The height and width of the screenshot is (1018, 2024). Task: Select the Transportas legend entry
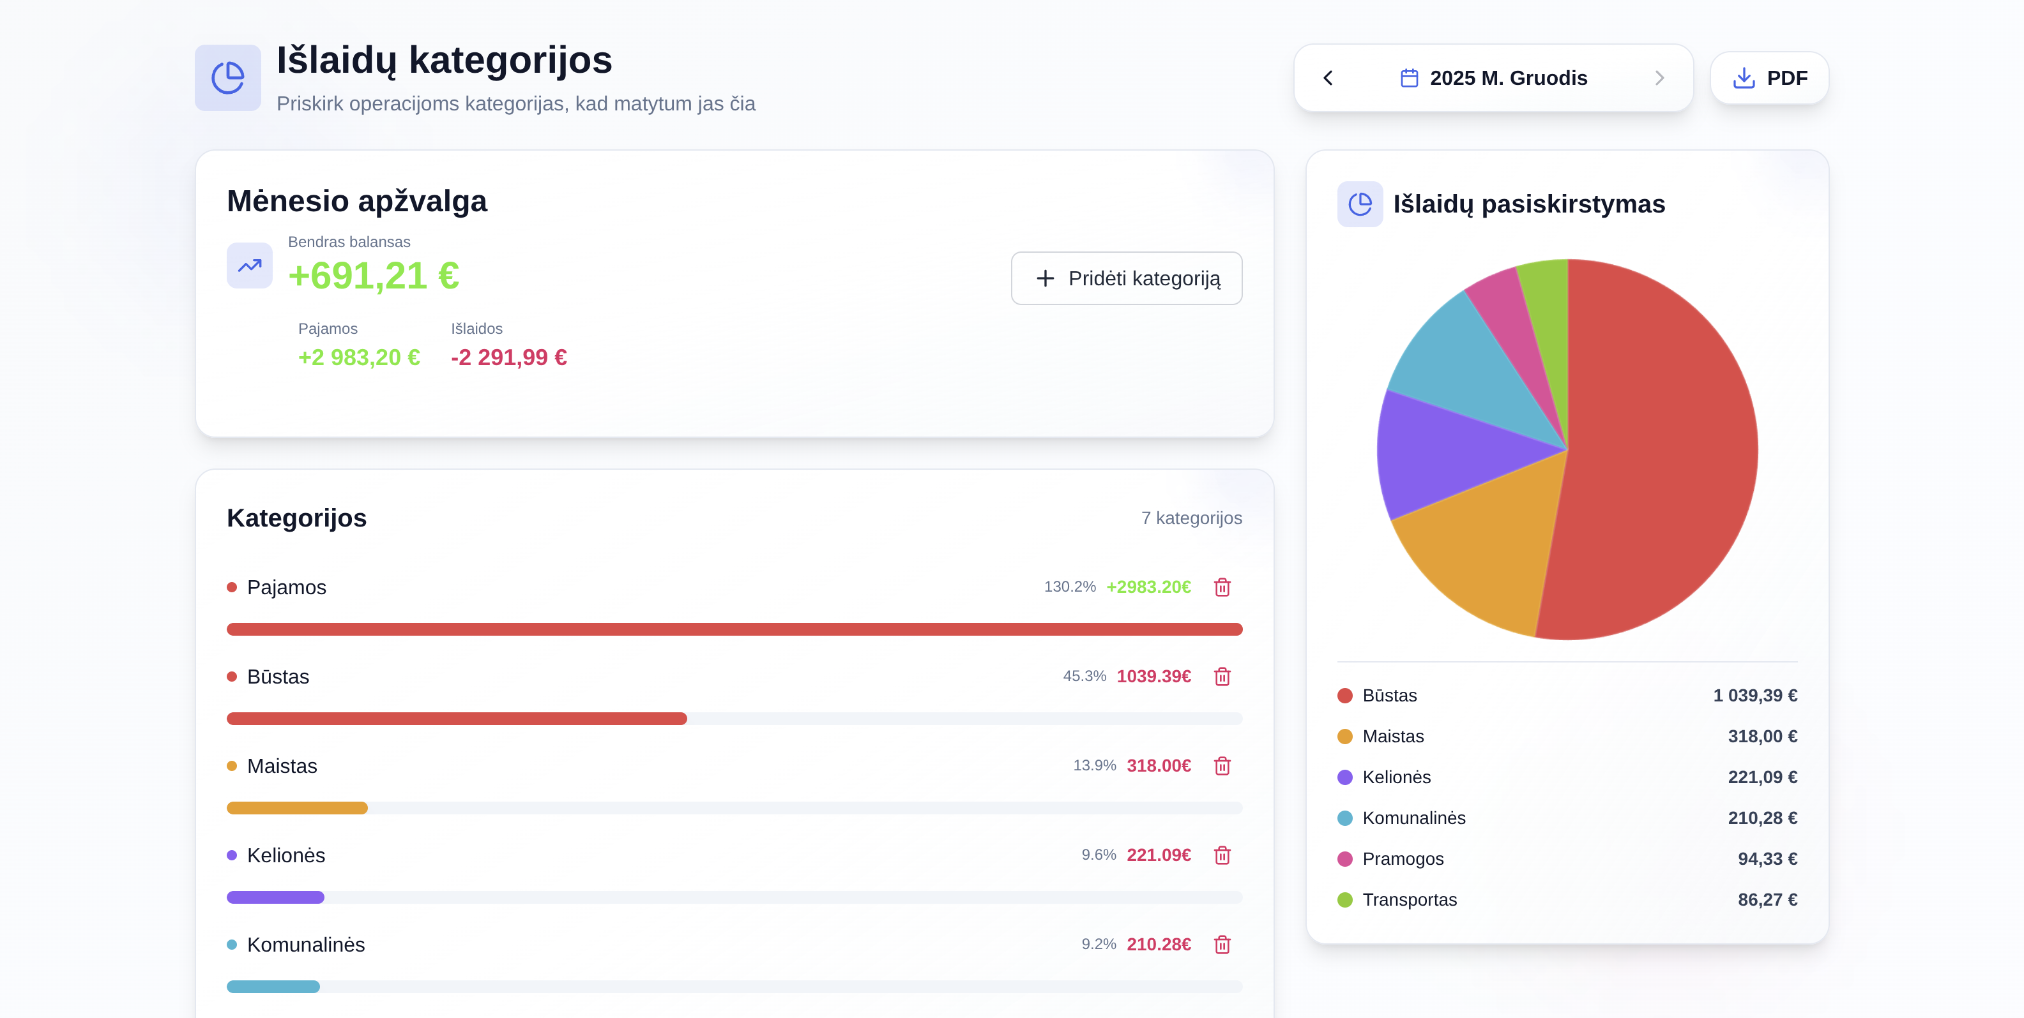click(x=1409, y=899)
